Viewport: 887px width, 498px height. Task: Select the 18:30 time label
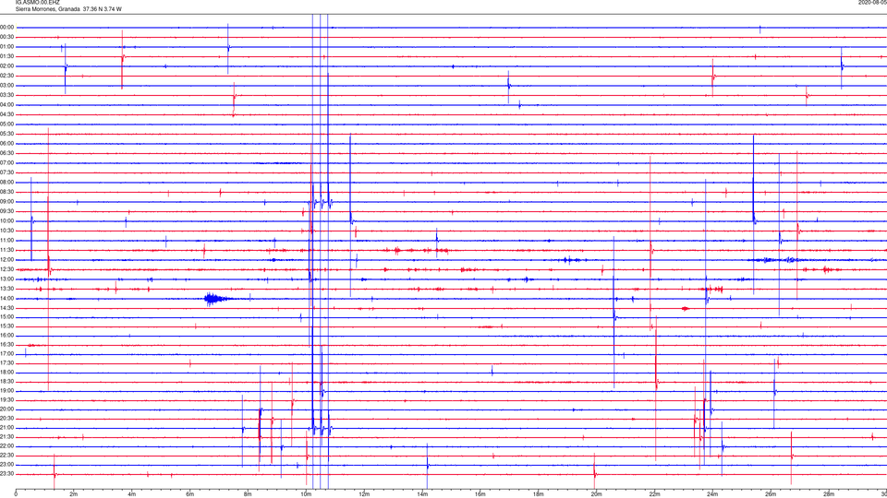click(7, 382)
